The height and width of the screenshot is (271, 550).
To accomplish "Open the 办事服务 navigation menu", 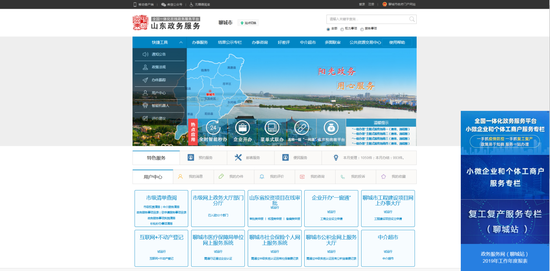I will pos(200,42).
